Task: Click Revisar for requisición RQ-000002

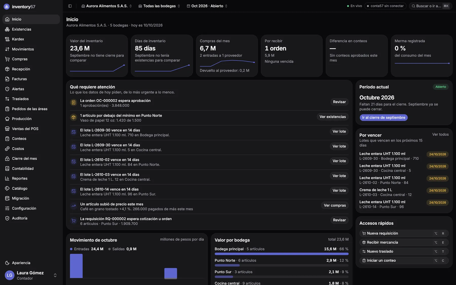Action: [x=339, y=220]
